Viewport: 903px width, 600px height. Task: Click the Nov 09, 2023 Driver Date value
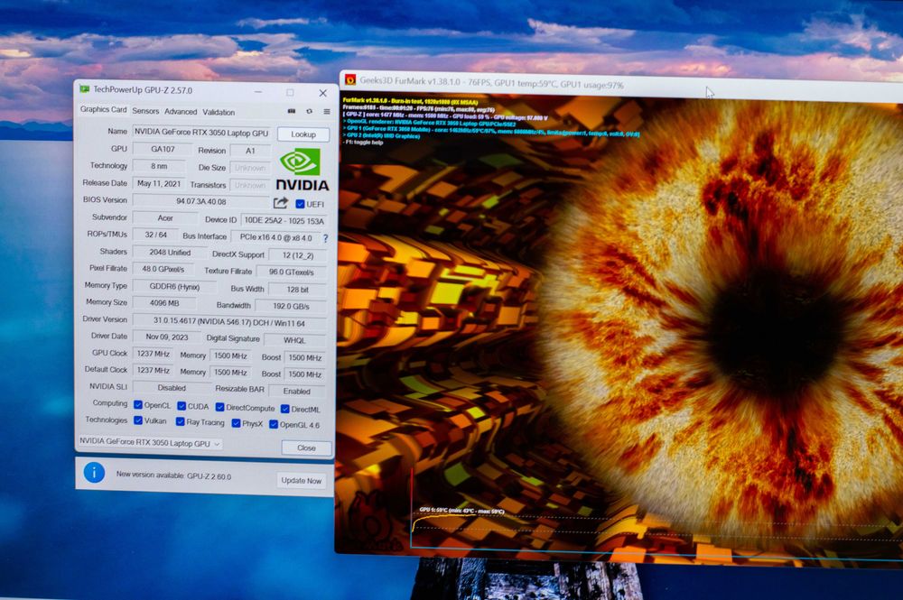[x=166, y=337]
